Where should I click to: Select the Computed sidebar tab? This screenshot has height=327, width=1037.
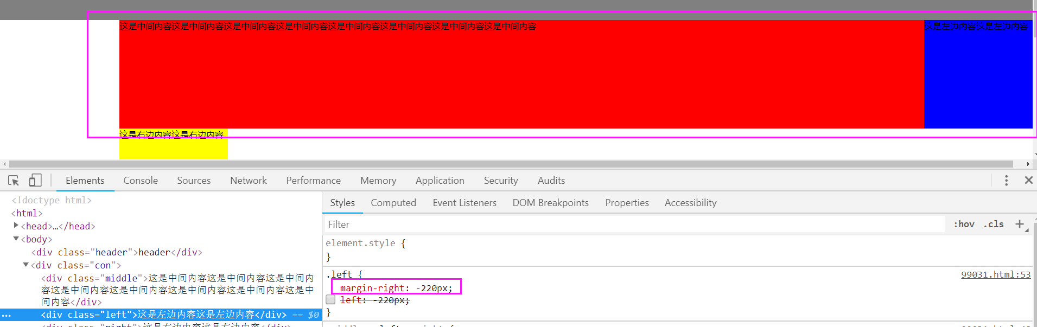point(393,203)
